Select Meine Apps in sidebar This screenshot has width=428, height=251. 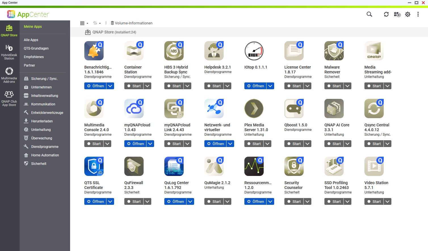(x=33, y=27)
